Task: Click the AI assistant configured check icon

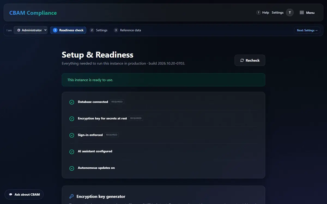Action: [72, 152]
